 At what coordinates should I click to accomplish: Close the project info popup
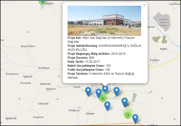click(144, 5)
